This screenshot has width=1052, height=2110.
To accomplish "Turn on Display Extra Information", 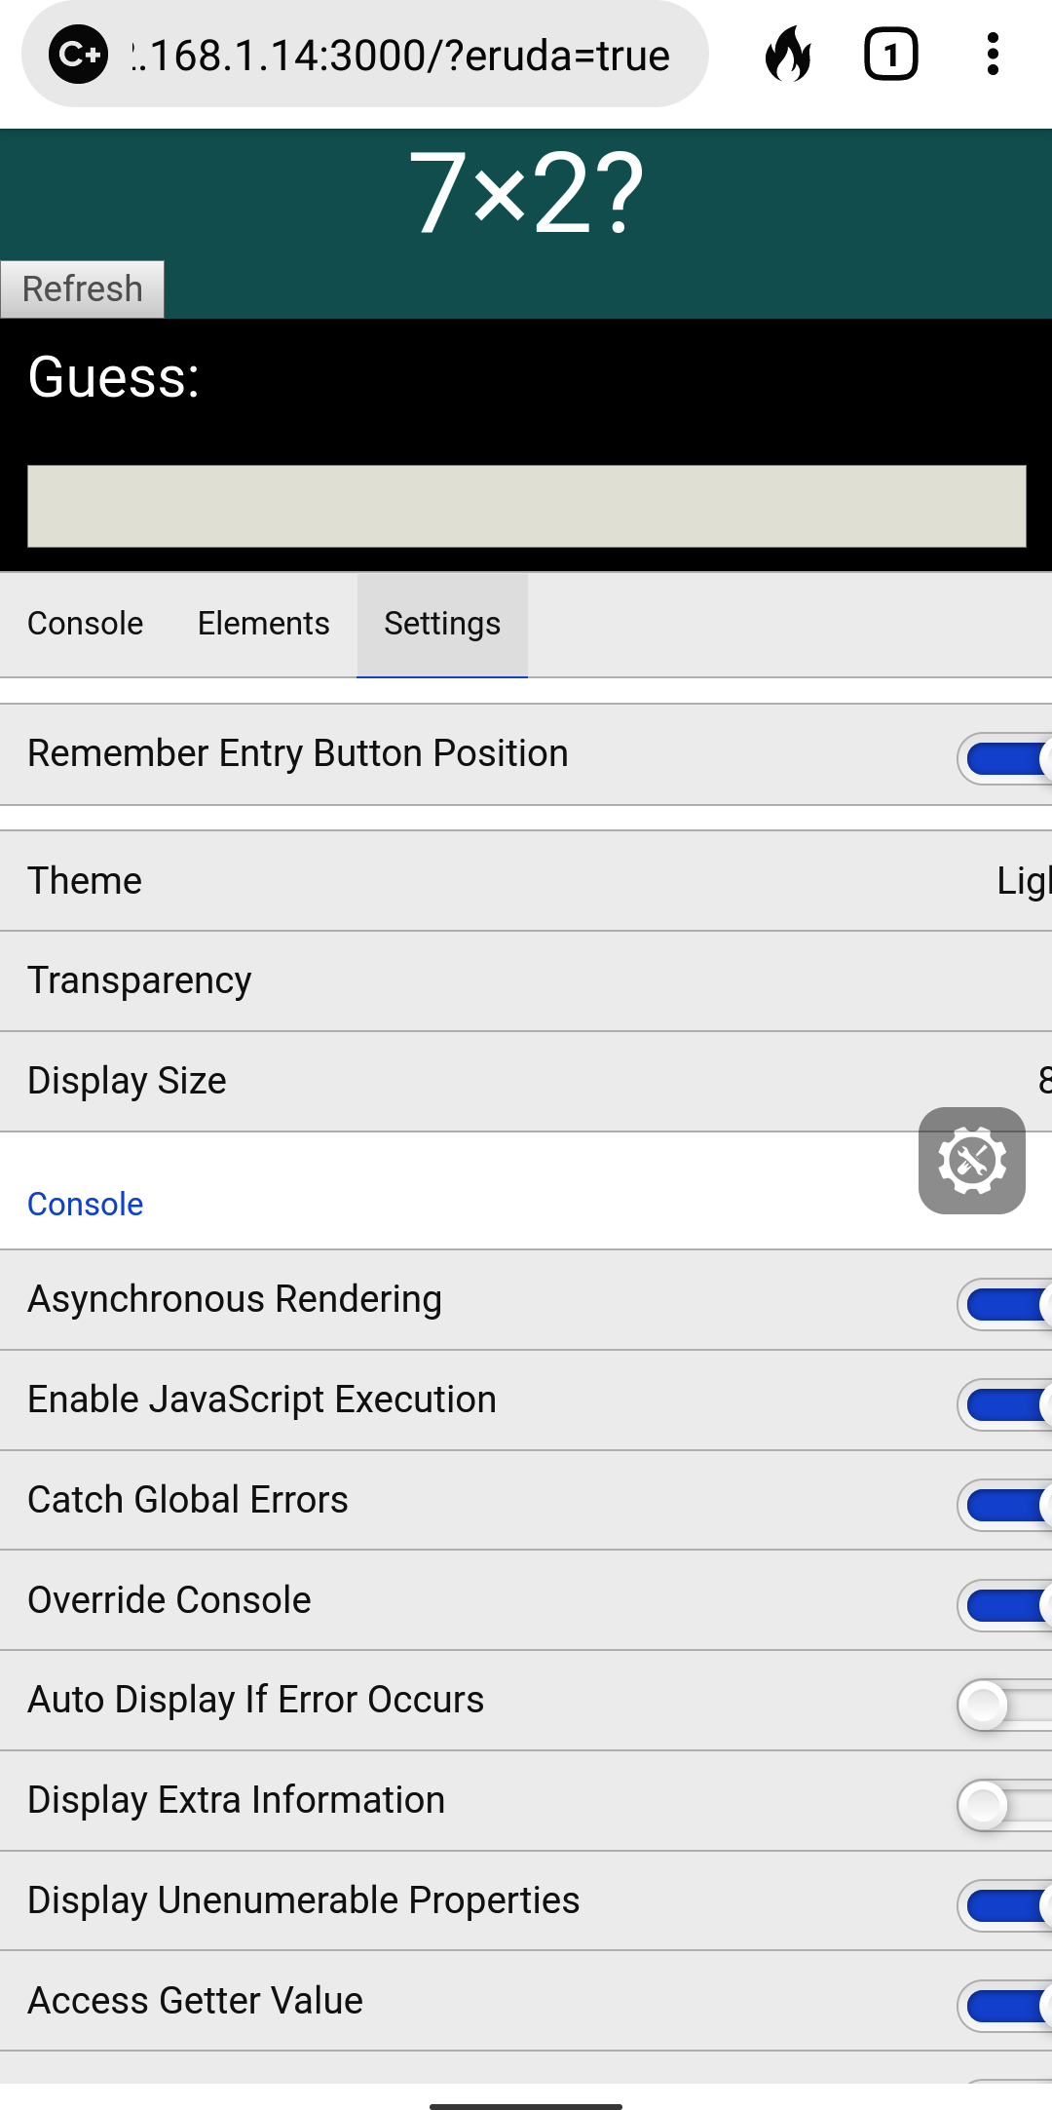I will tap(1003, 1806).
